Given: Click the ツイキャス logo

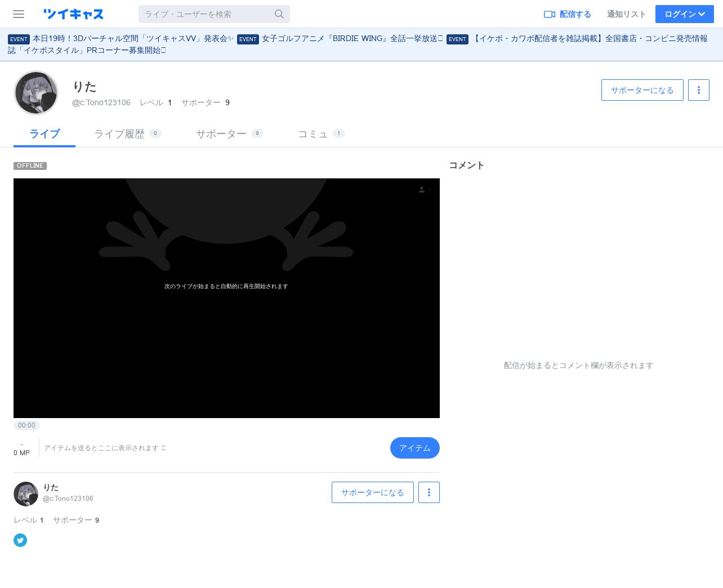Looking at the screenshot, I should (x=73, y=14).
